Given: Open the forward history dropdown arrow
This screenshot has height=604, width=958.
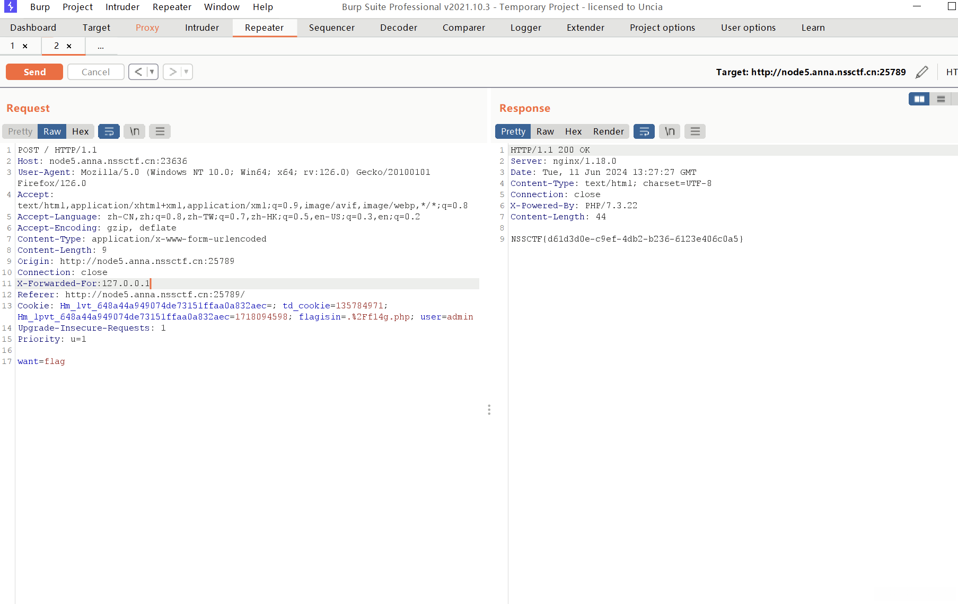Looking at the screenshot, I should pyautogui.click(x=186, y=72).
